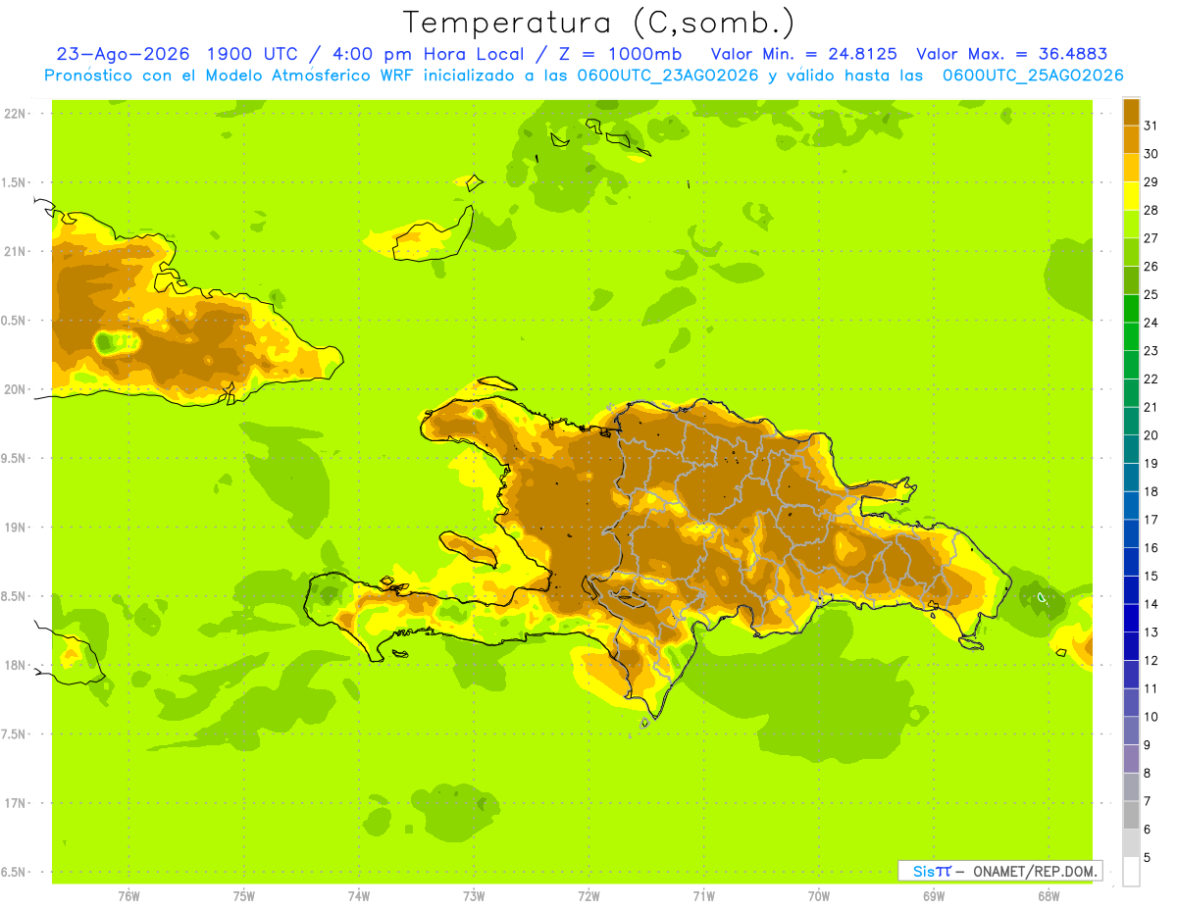This screenshot has width=1177, height=909.
Task: Click the '5' value on the color scale
Action: [x=1148, y=857]
